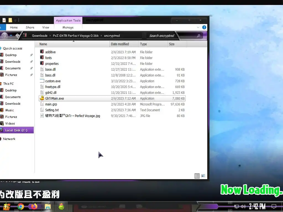
Task: Click the 97,636 KB size cell
Action: pos(178,104)
